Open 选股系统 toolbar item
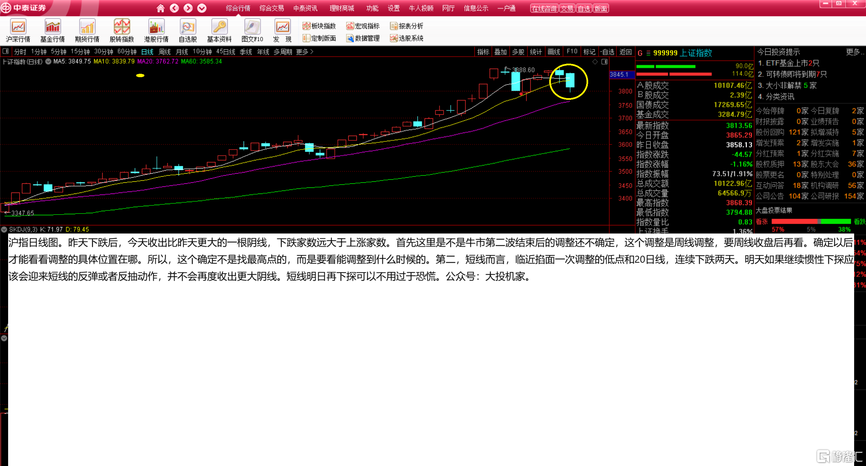 (x=407, y=38)
